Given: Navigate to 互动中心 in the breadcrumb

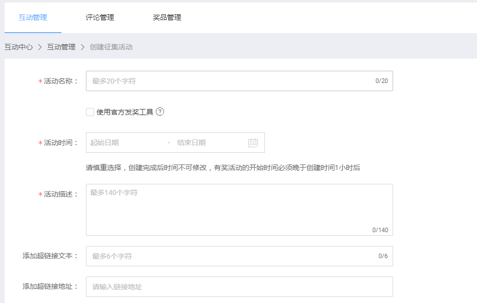Looking at the screenshot, I should pos(19,47).
